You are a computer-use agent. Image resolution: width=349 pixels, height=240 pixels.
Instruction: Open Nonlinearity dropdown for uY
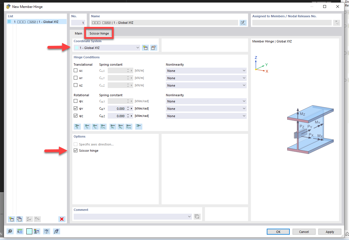206,78
